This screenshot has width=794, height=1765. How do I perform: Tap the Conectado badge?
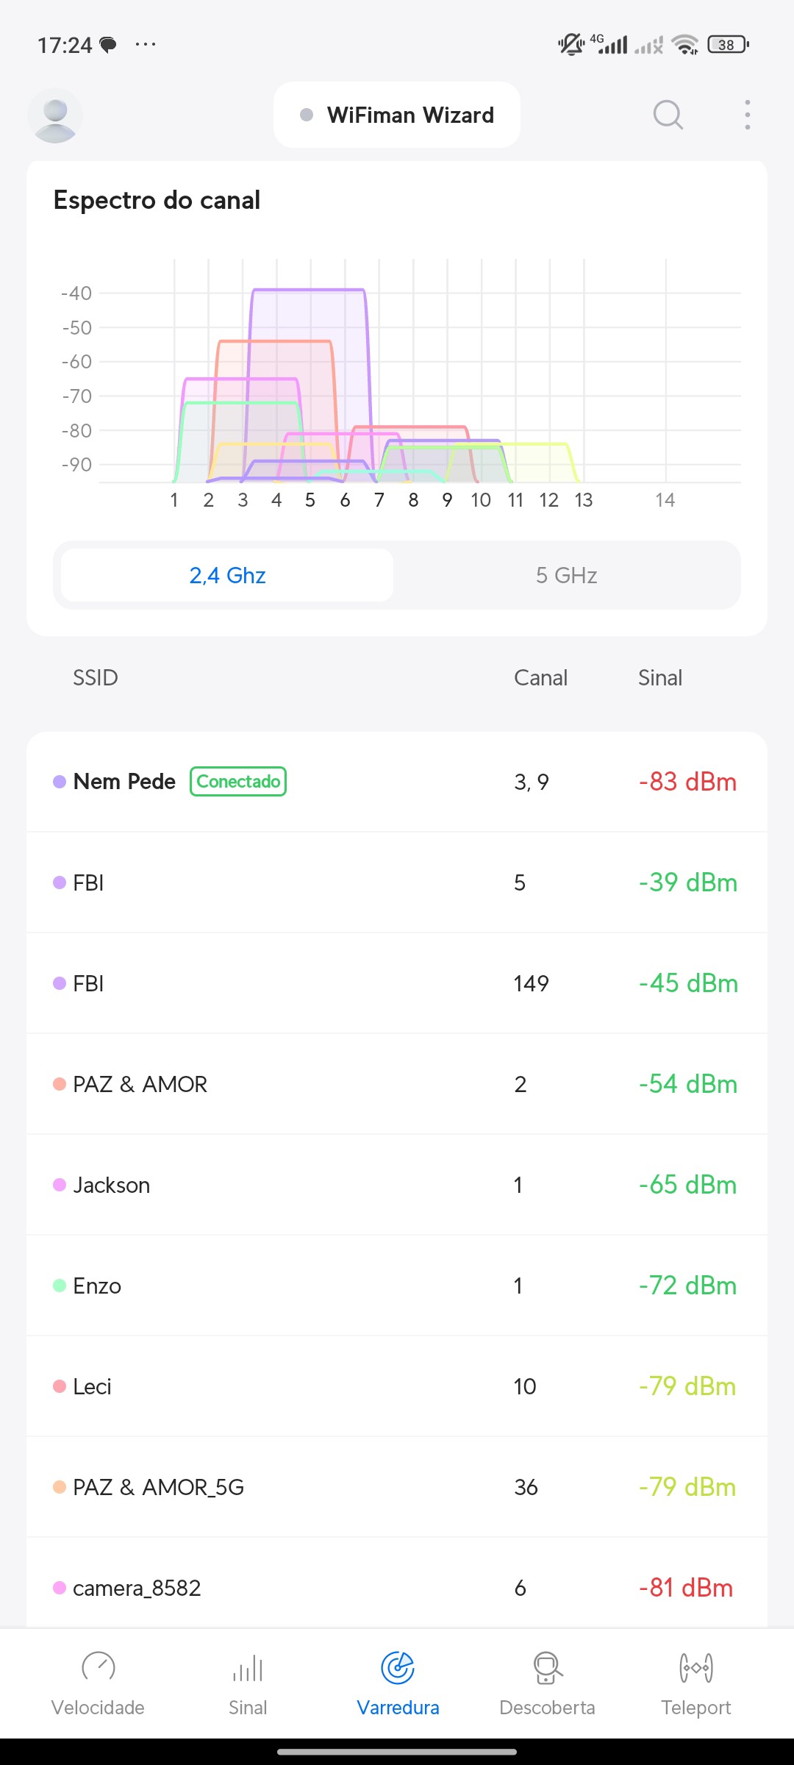click(238, 781)
